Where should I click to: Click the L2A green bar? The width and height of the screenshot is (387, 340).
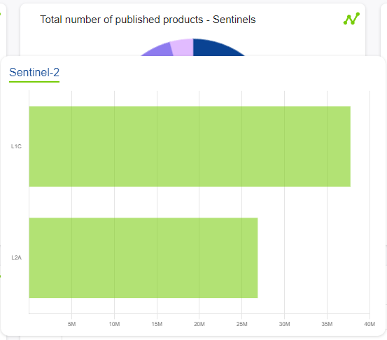[x=143, y=258]
